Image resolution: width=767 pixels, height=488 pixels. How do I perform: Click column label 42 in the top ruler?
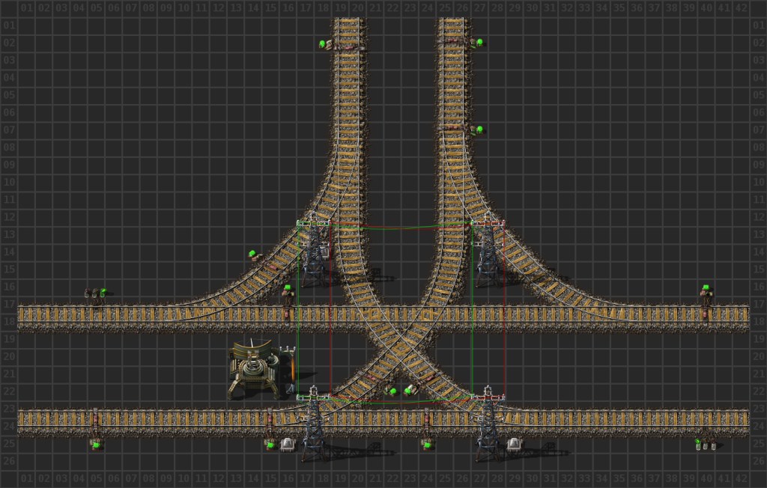[x=741, y=7]
